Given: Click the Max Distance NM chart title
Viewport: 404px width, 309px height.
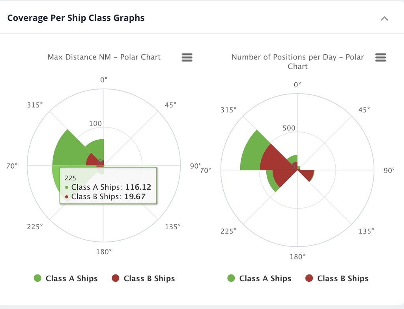Looking at the screenshot, I should tap(104, 57).
